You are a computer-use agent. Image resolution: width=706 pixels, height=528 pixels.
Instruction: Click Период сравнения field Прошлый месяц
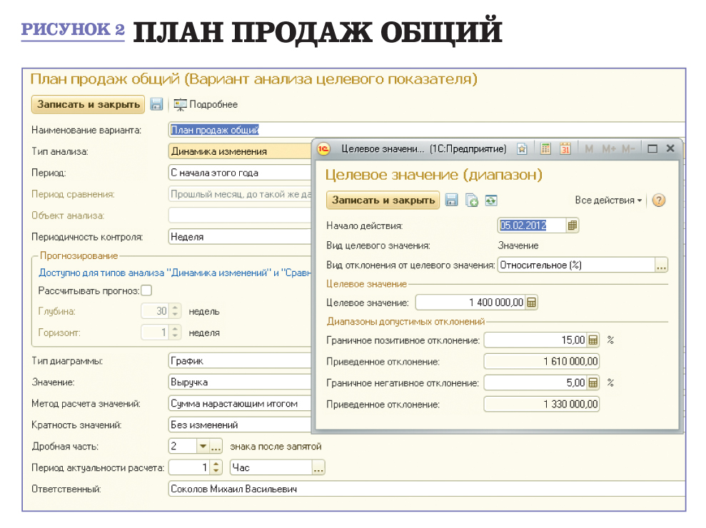coord(241,194)
